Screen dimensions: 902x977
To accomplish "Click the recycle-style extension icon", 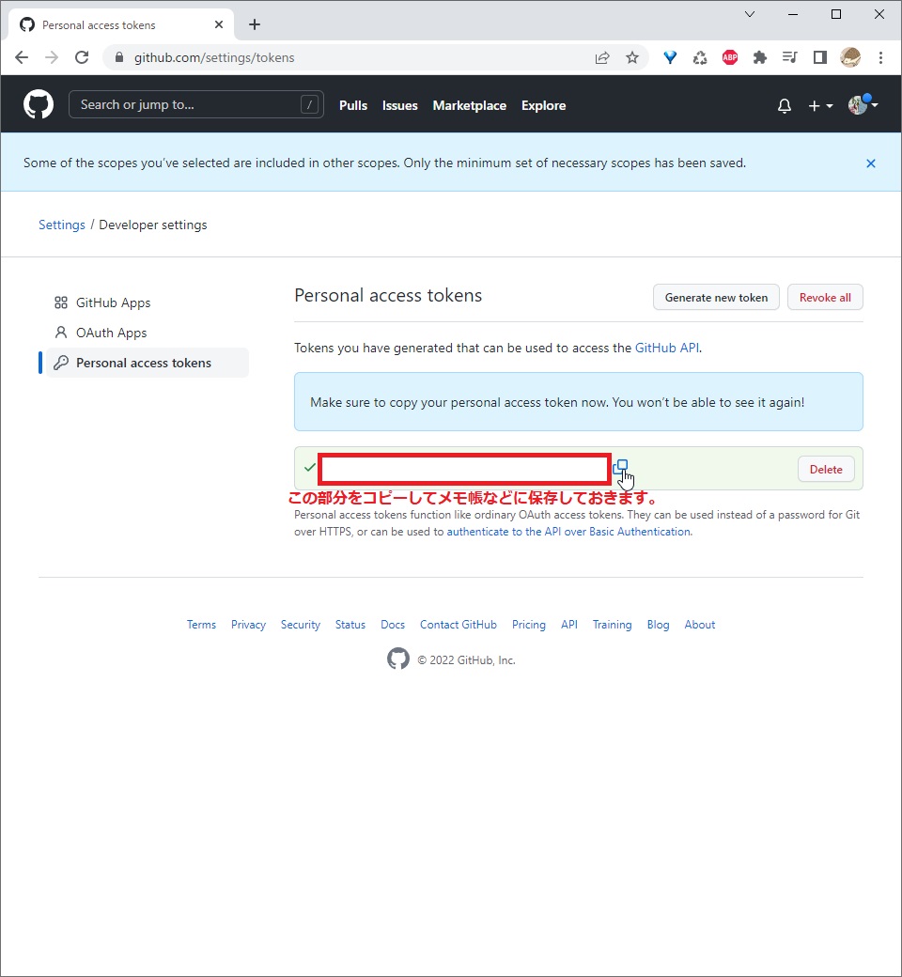I will pyautogui.click(x=700, y=58).
